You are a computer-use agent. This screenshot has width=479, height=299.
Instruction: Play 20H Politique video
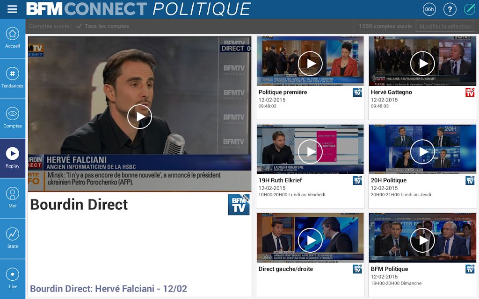coord(422,152)
